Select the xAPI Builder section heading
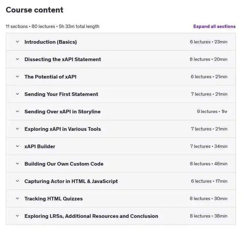The image size is (242, 229). click(x=40, y=147)
